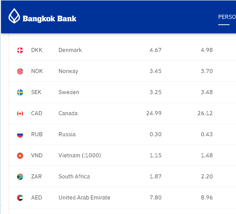Click the United Arab Emirate country label

point(84,198)
